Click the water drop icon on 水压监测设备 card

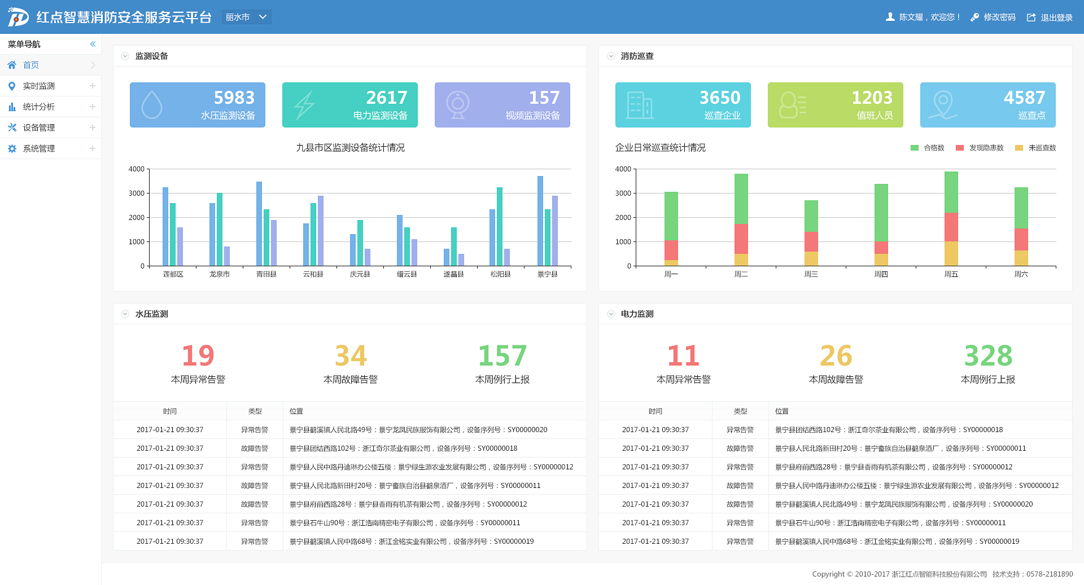coord(152,104)
